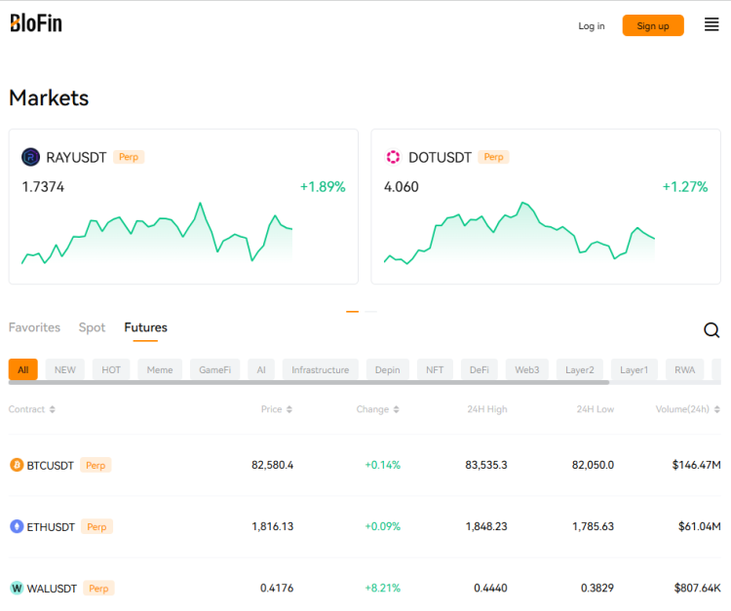This screenshot has height=611, width=731.
Task: Click the ETHUSDT ethereum icon
Action: pos(17,526)
